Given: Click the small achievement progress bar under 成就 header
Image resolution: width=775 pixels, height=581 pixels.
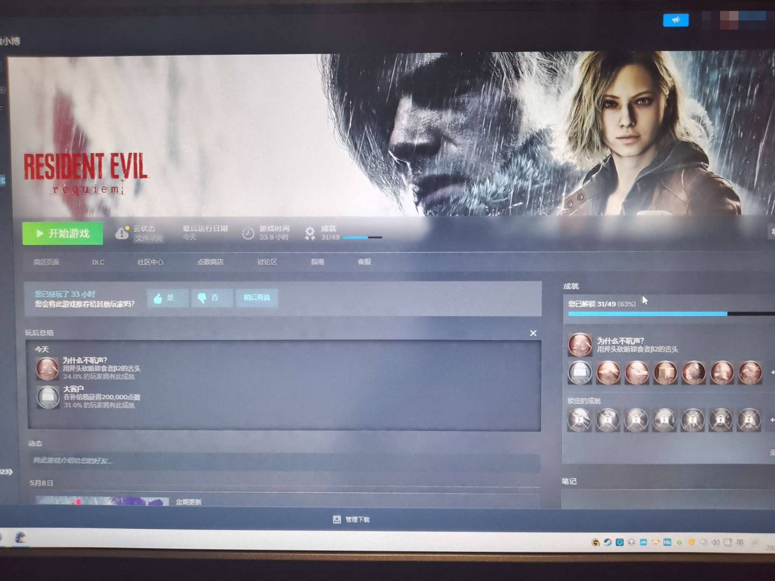Looking at the screenshot, I should coord(362,237).
